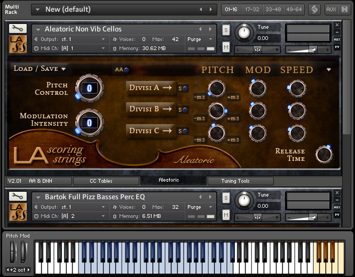Viewport: 355px width, 277px height.
Task: Click the pan slider of Aleatoric Cellos
Action: click(x=257, y=50)
